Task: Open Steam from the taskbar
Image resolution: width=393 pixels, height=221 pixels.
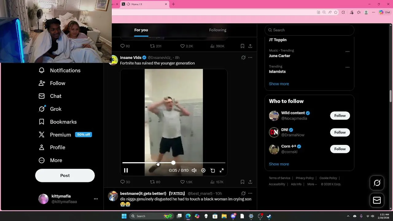Action: click(269, 216)
